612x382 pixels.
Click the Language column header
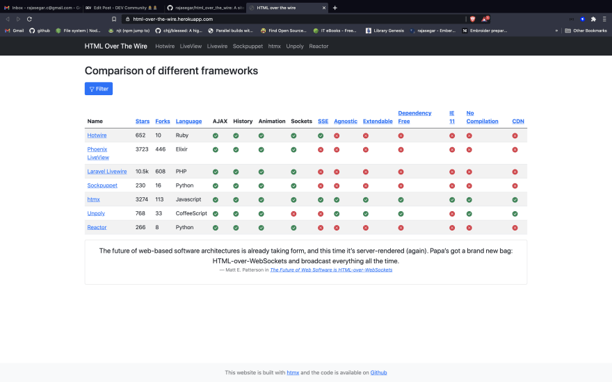pyautogui.click(x=188, y=122)
